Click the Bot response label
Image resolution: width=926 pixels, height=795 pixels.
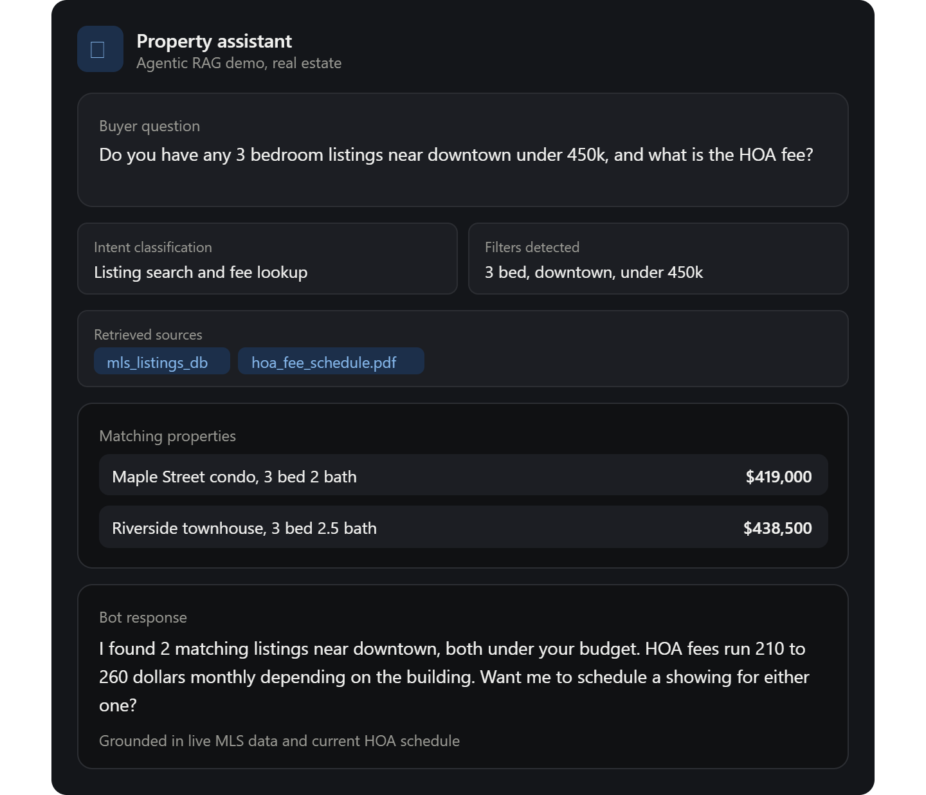(143, 617)
